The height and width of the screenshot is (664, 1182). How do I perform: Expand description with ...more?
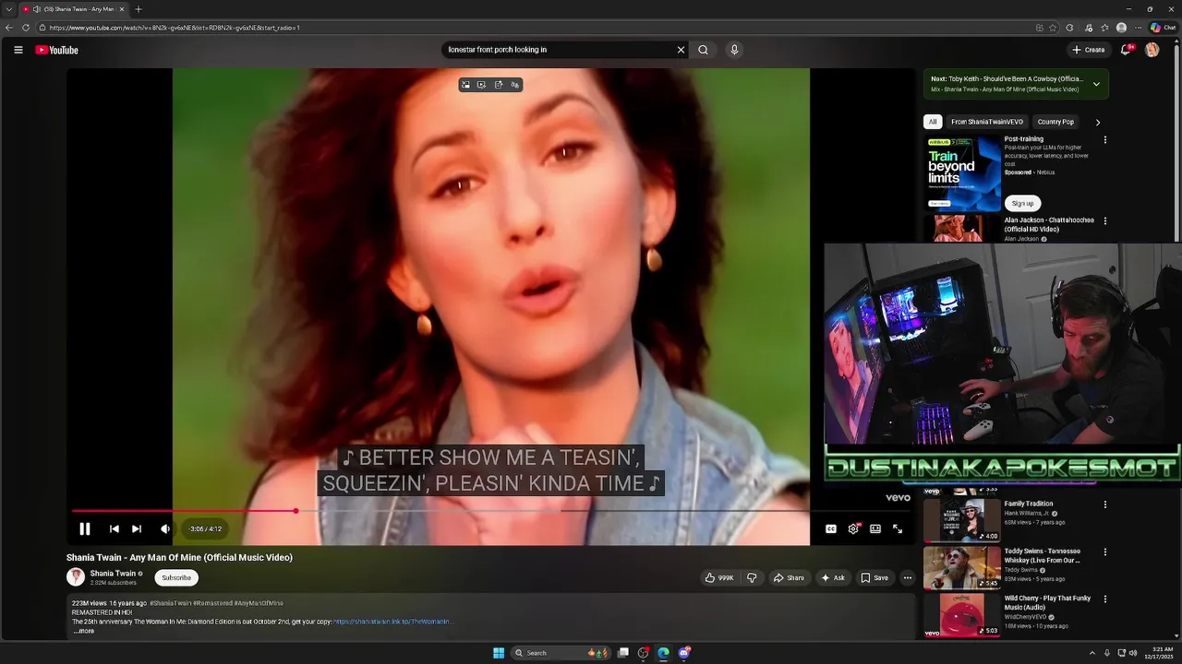[85, 631]
